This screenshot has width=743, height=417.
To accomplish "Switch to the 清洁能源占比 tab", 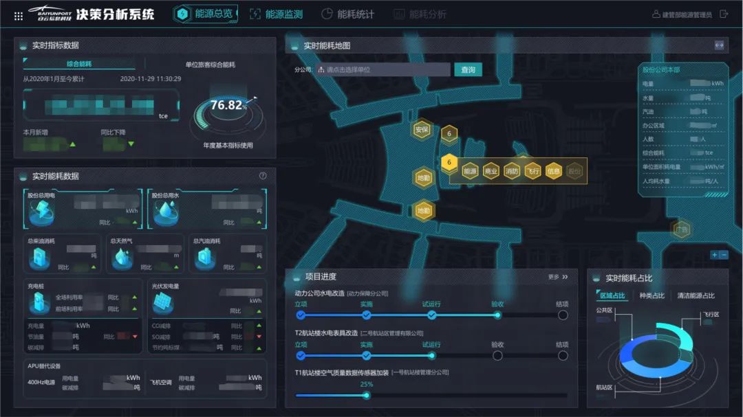I will [696, 295].
